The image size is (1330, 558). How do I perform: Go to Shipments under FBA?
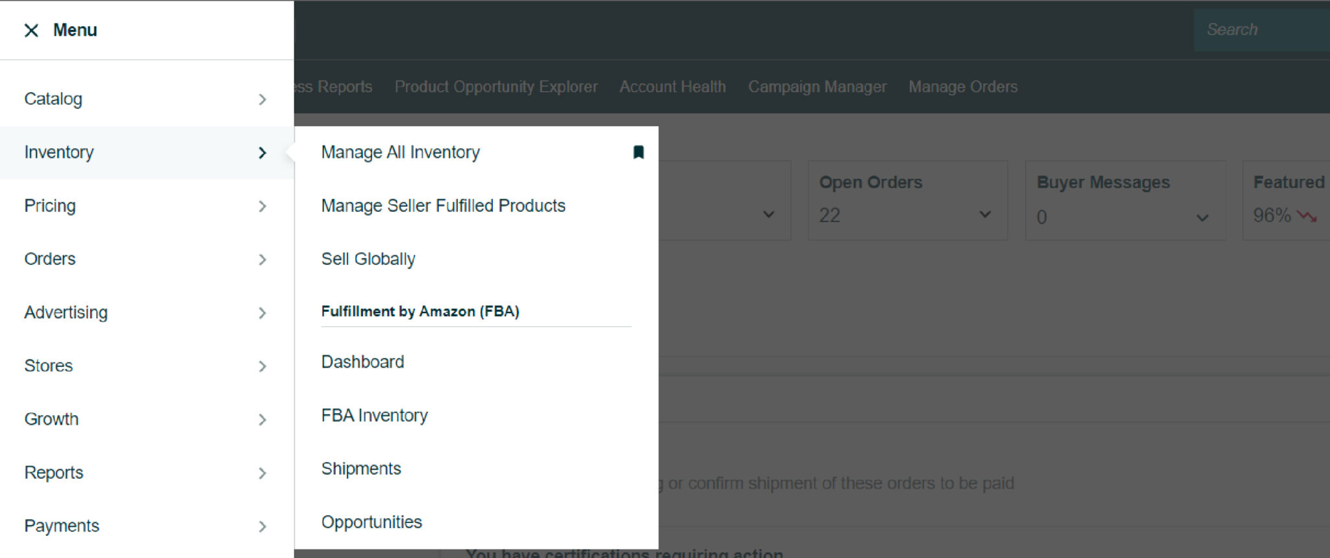pyautogui.click(x=361, y=468)
